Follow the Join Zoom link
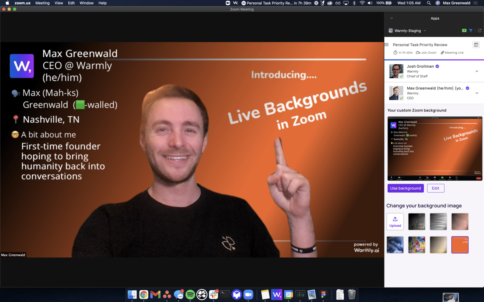Viewport: 484px width, 302px height. (x=426, y=53)
